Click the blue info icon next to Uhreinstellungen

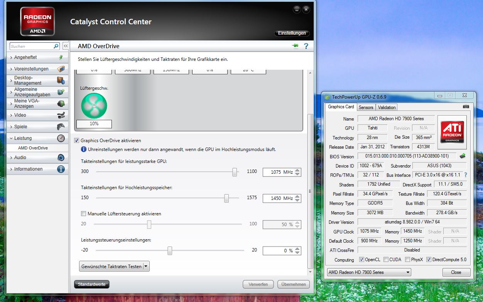coord(83,149)
